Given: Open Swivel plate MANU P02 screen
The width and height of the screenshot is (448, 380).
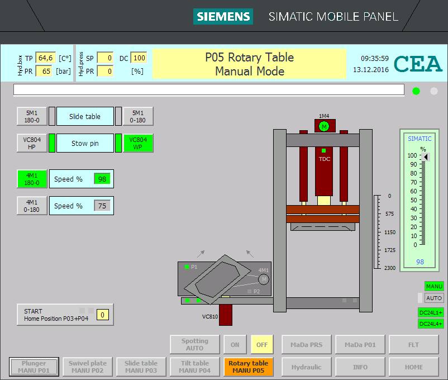Looking at the screenshot, I should click(88, 367).
